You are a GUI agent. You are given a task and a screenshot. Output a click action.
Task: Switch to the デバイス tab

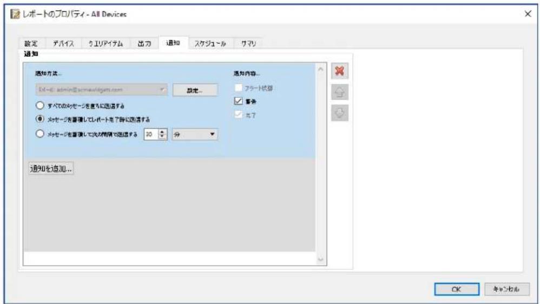point(63,43)
